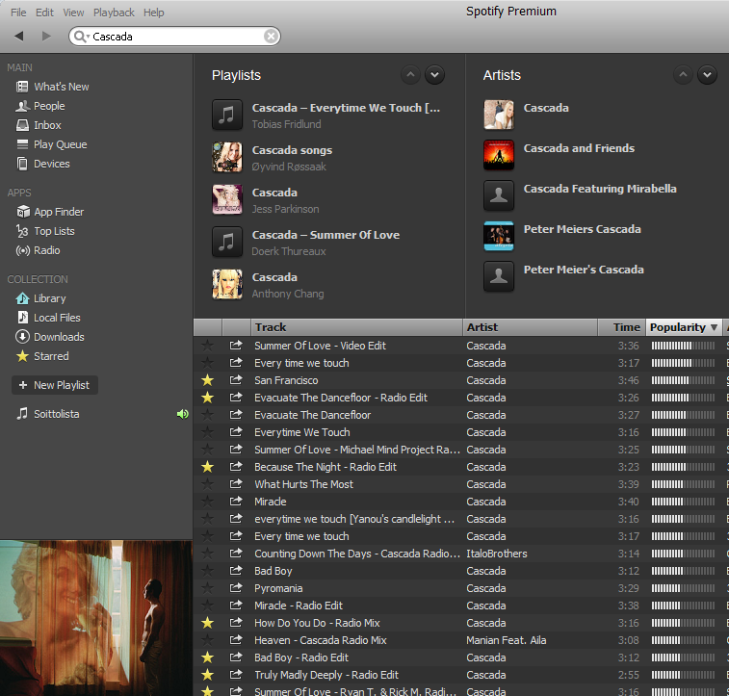Click the now-playing album artwork
This screenshot has height=696, width=729.
point(96,618)
